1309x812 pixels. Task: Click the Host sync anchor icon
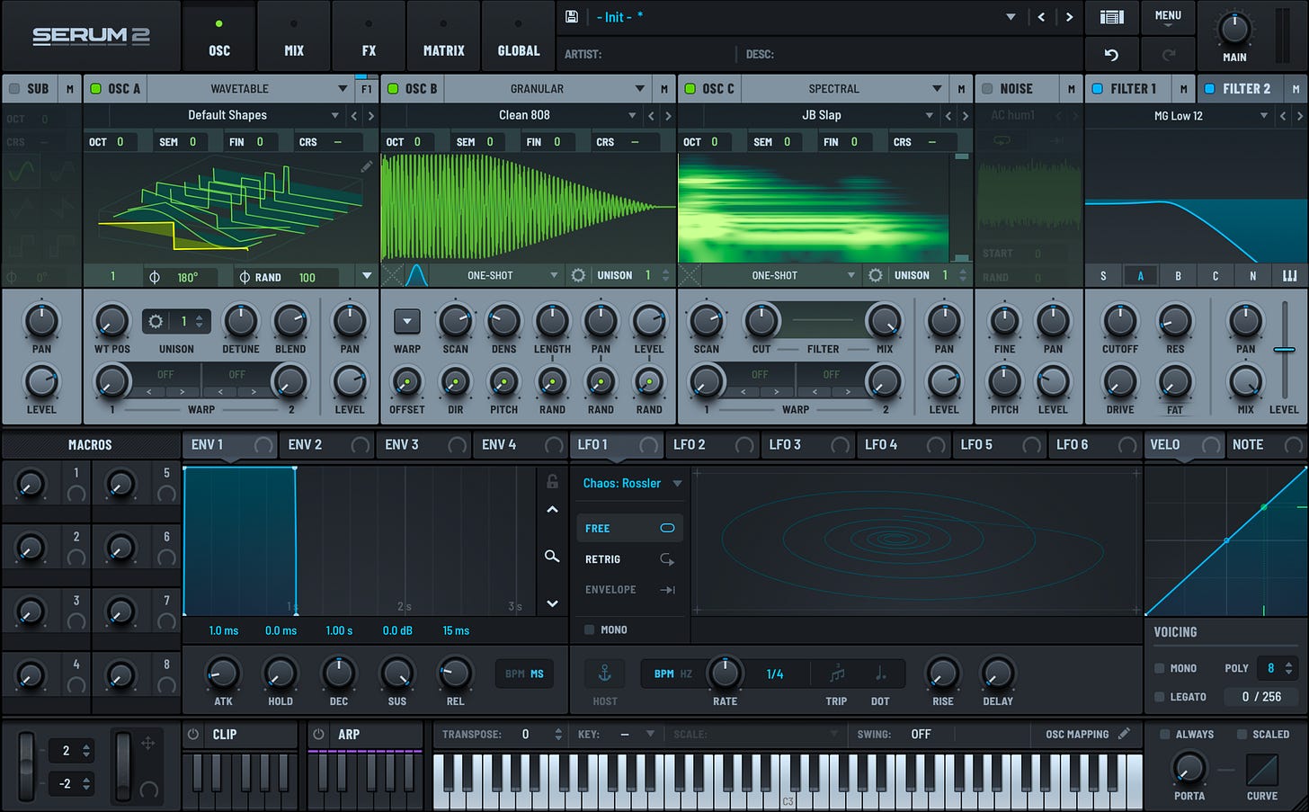[x=604, y=673]
